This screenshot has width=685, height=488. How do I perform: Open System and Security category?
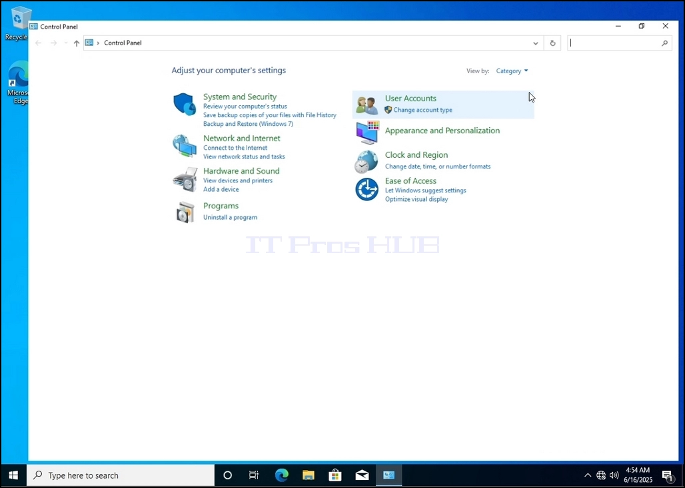tap(240, 97)
